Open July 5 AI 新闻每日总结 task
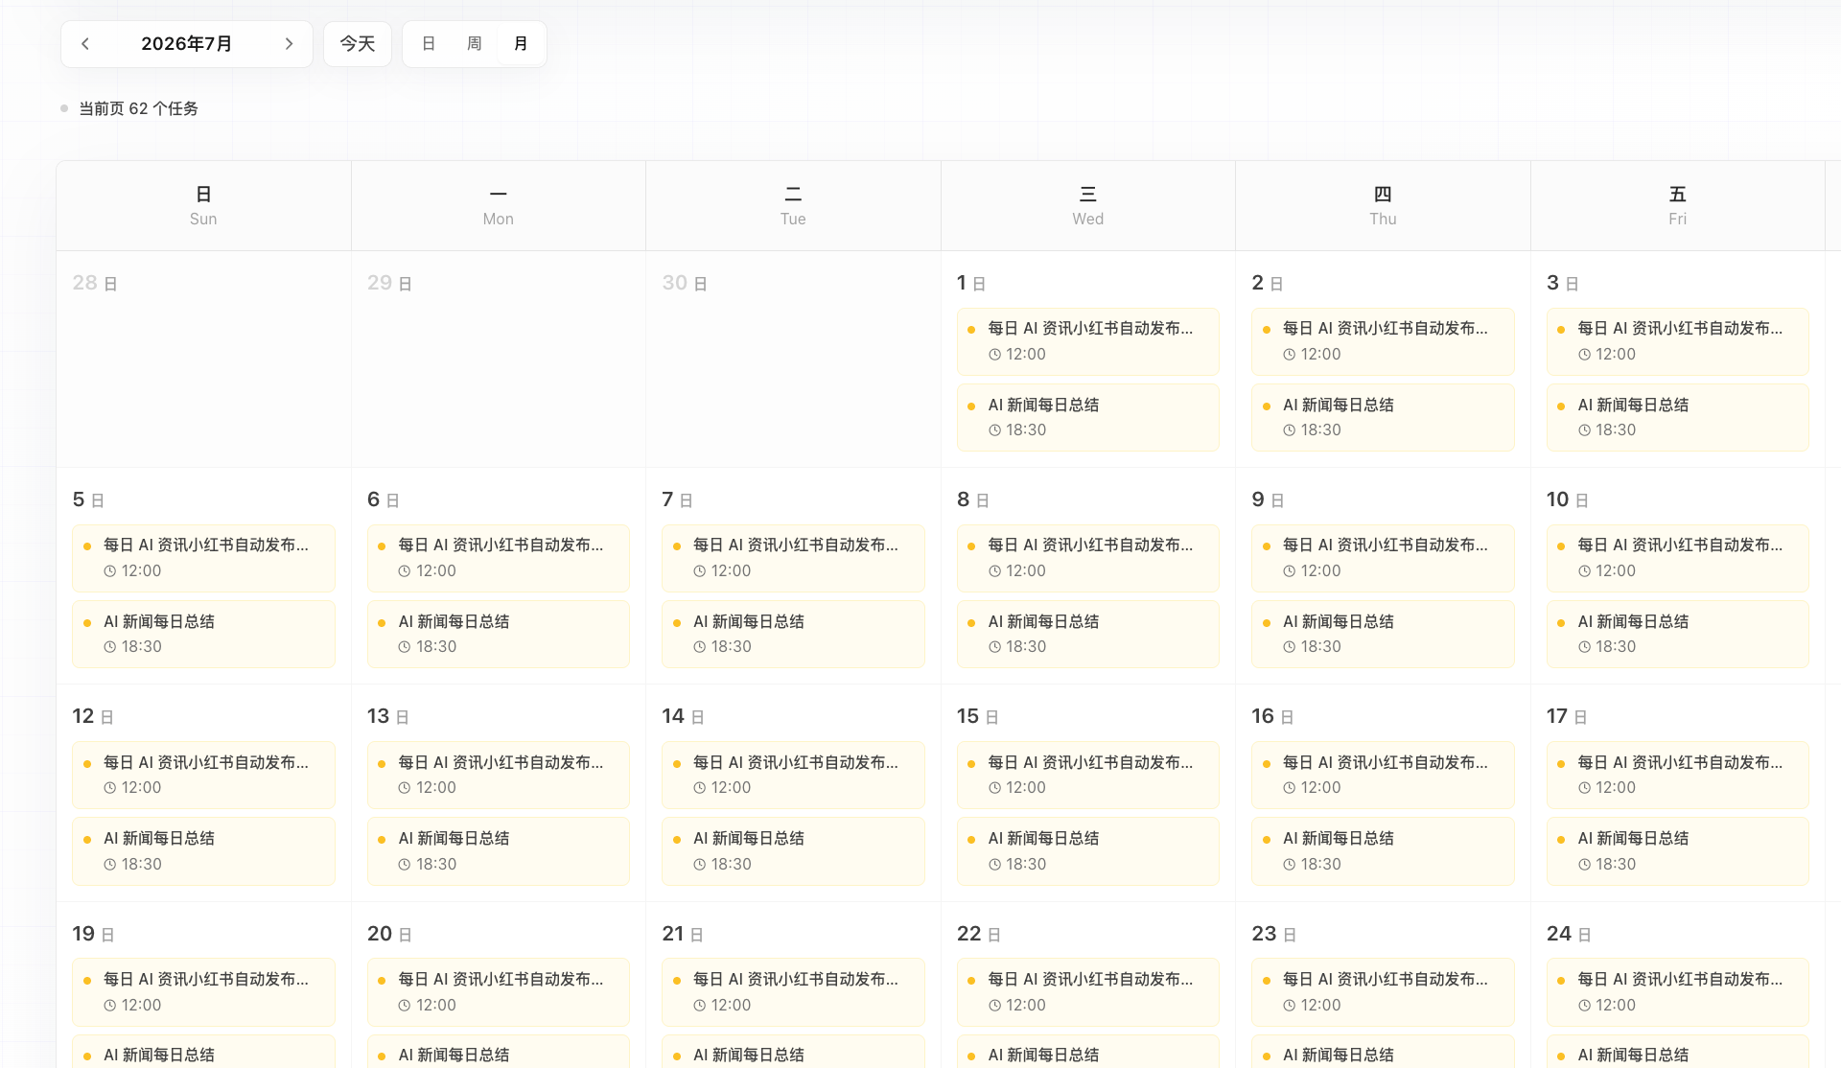 click(x=203, y=634)
